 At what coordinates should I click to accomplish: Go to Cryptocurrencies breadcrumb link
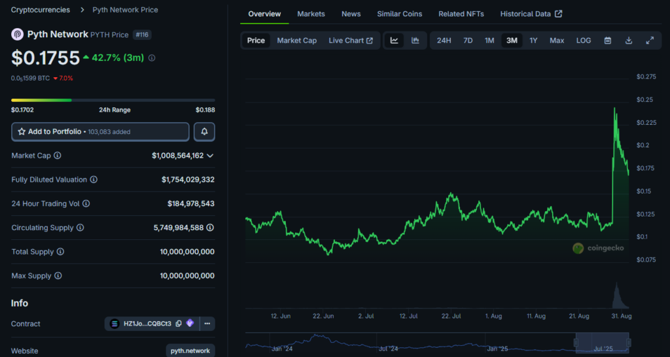point(41,9)
